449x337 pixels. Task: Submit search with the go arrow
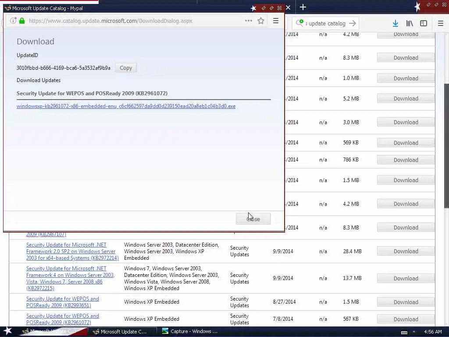point(353,23)
